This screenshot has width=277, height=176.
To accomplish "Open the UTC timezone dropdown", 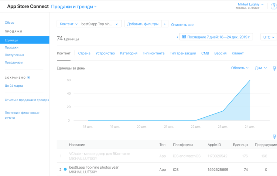I will [x=269, y=37].
